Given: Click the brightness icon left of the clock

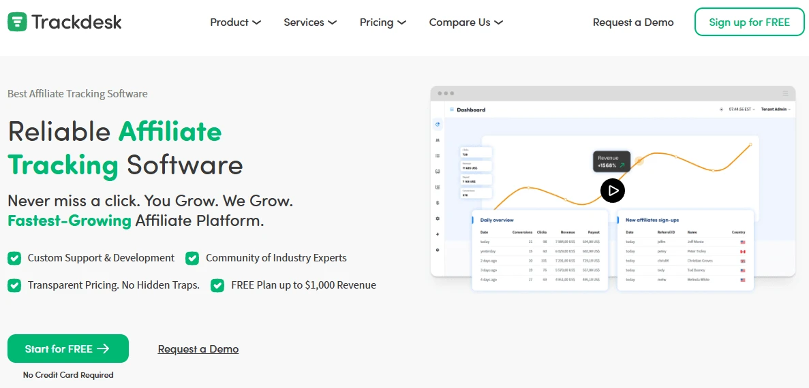Looking at the screenshot, I should click(721, 109).
